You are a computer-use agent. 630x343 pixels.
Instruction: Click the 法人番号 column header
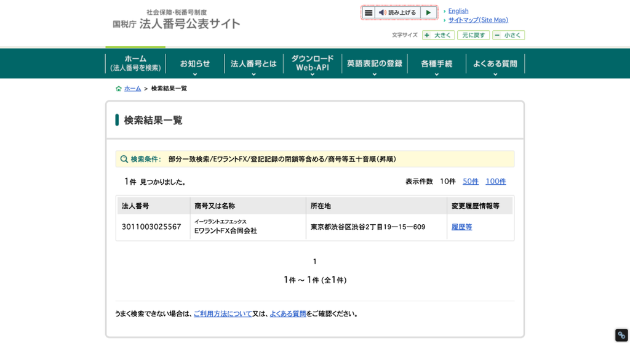coord(153,206)
